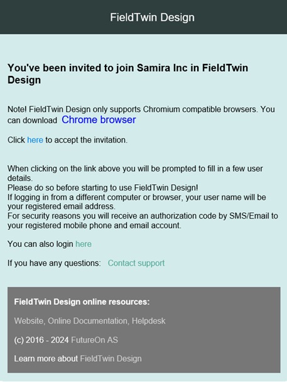Select the 'FieldTwin Design online resources:' heading

point(82,302)
